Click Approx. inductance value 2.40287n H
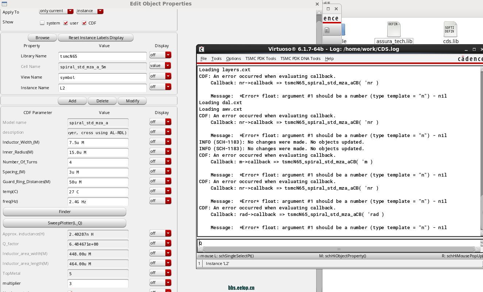 98,234
